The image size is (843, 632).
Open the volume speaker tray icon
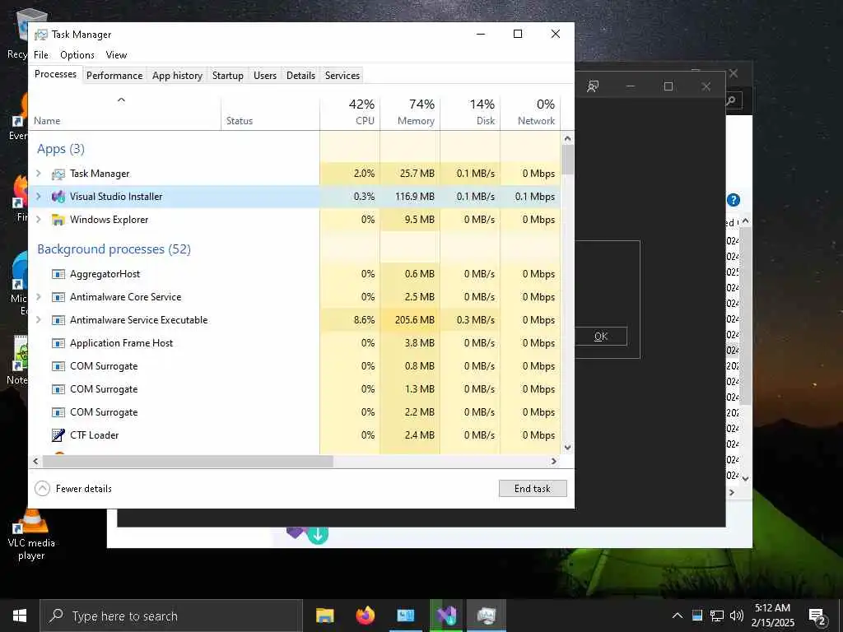coord(737,616)
